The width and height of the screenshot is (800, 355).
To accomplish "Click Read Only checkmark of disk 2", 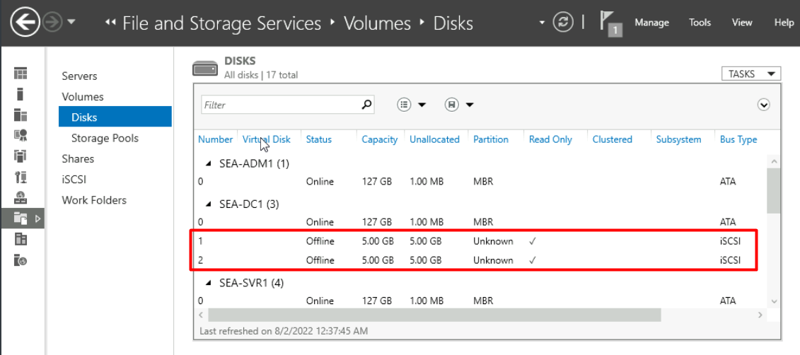I will pyautogui.click(x=532, y=260).
